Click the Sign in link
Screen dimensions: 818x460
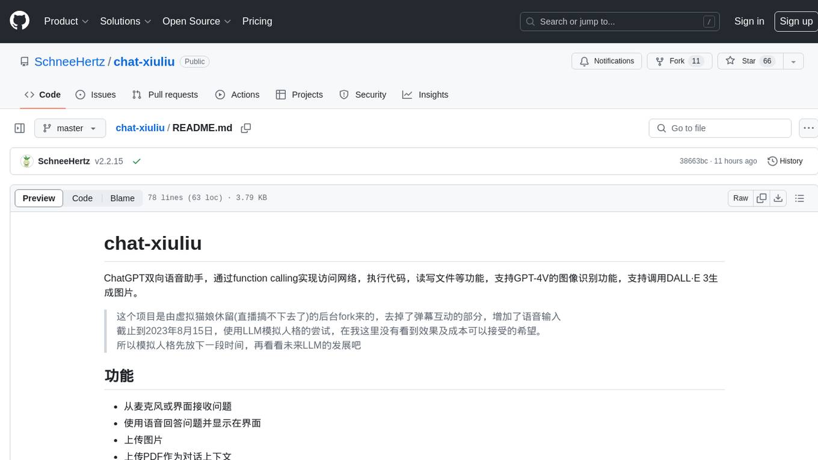pyautogui.click(x=749, y=21)
